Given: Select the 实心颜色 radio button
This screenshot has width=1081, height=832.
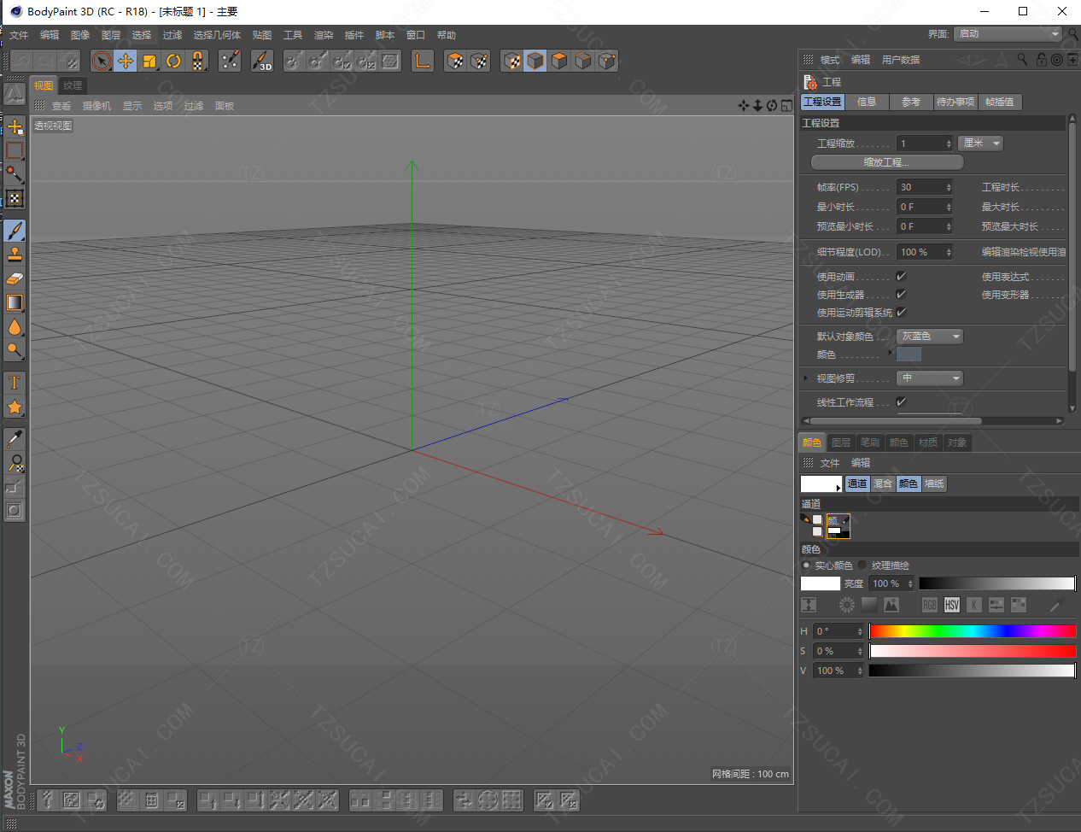Looking at the screenshot, I should pyautogui.click(x=806, y=565).
